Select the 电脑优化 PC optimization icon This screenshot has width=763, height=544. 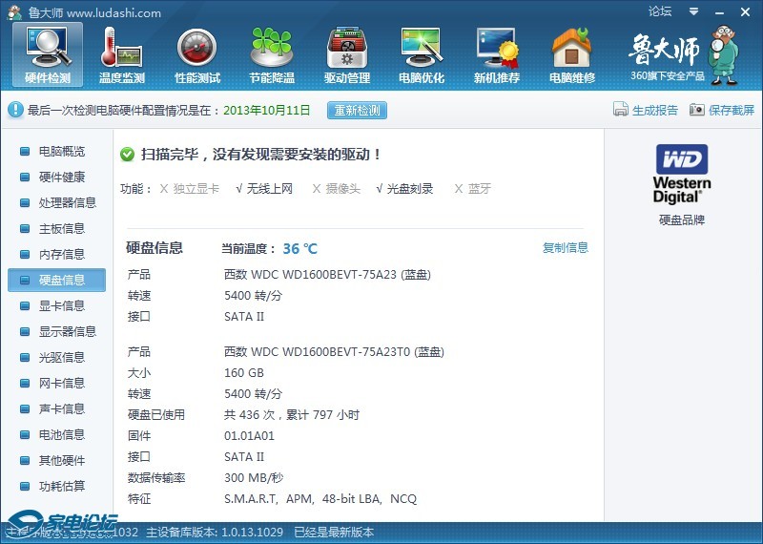pyautogui.click(x=422, y=54)
